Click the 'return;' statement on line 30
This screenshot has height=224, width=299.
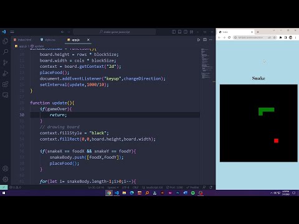point(58,115)
